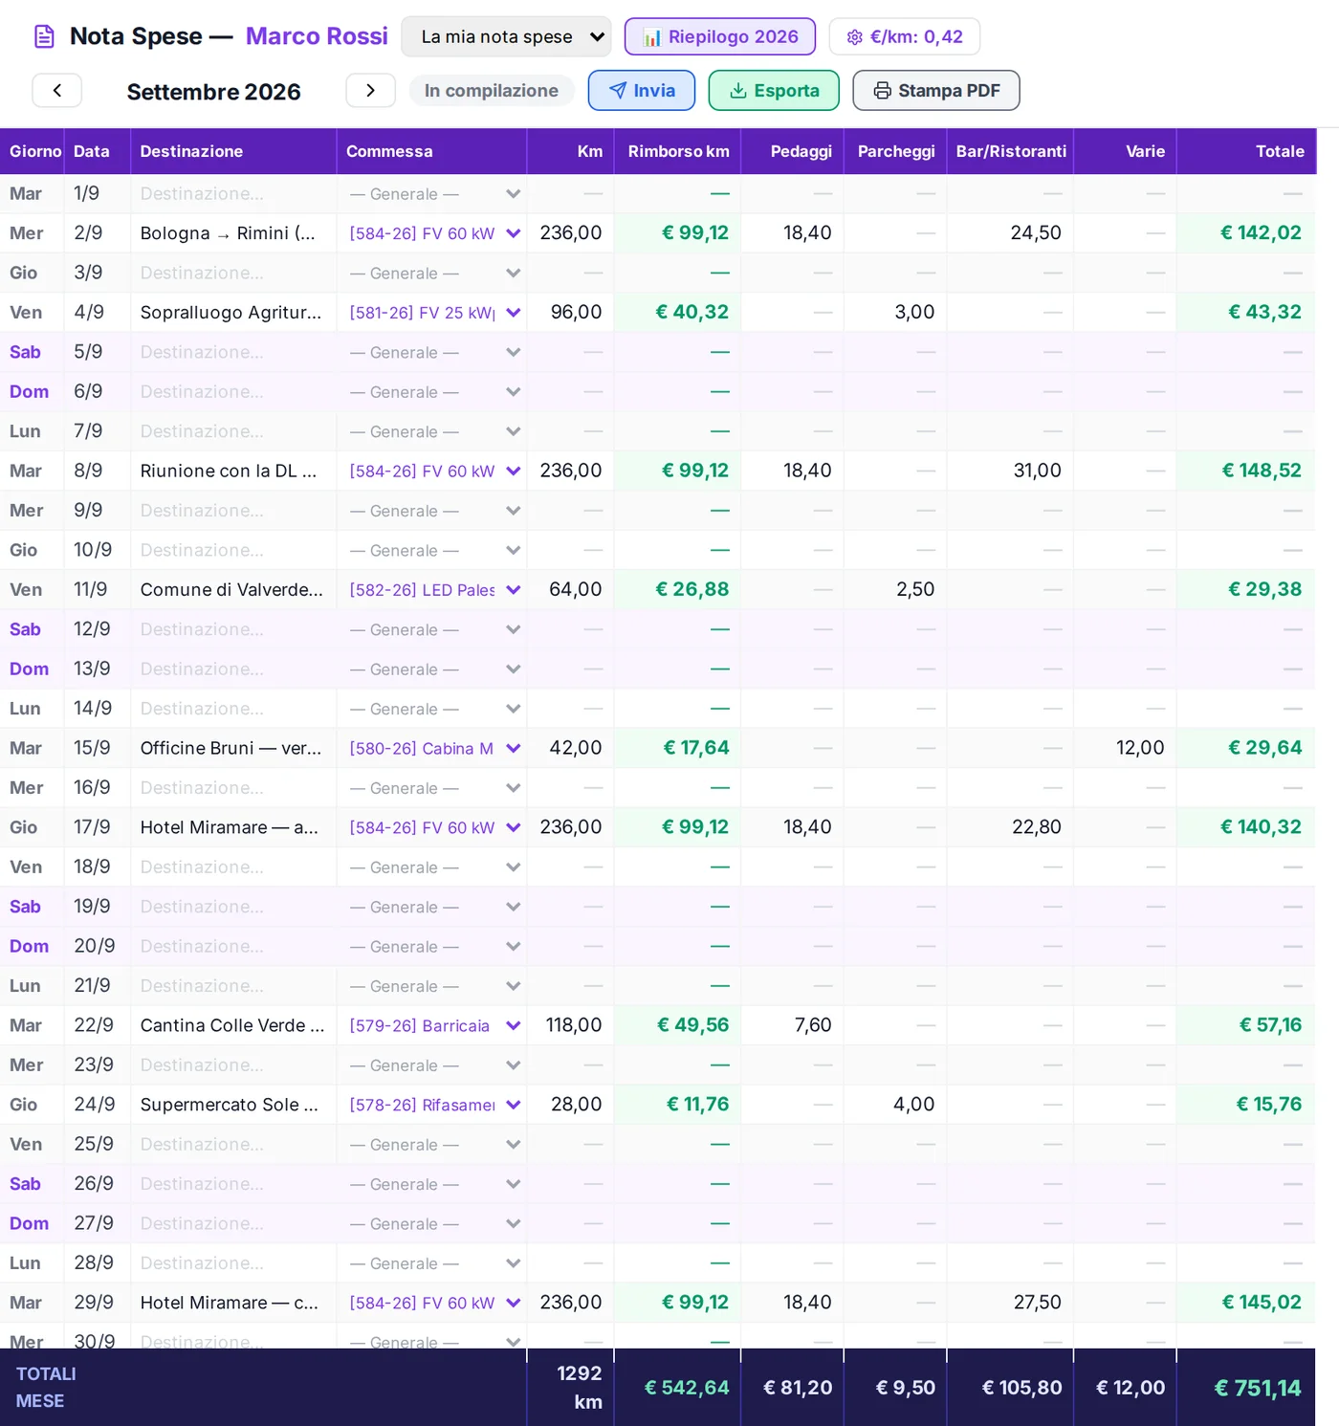Edit Destinazione field for 3/9
This screenshot has height=1426, width=1339.
[233, 274]
